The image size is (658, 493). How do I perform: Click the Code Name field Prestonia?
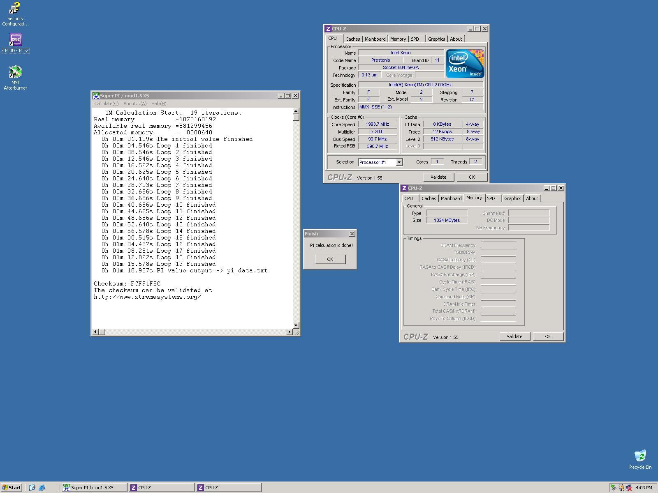(380, 60)
